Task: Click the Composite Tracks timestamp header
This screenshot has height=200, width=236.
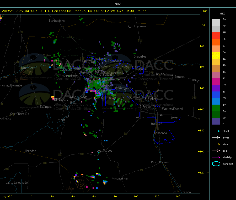Action: (74, 11)
